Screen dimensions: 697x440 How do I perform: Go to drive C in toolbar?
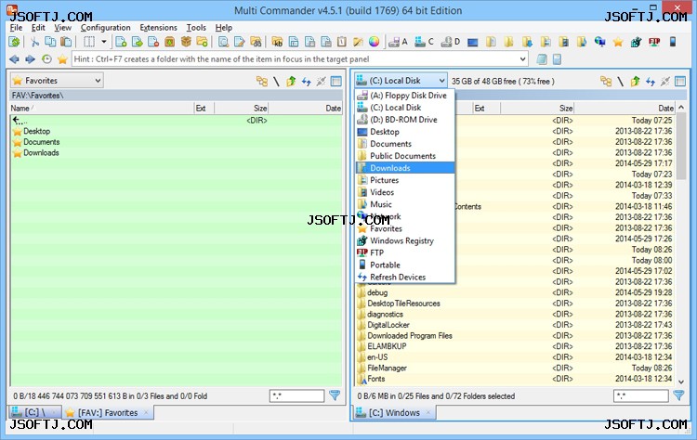(x=424, y=42)
